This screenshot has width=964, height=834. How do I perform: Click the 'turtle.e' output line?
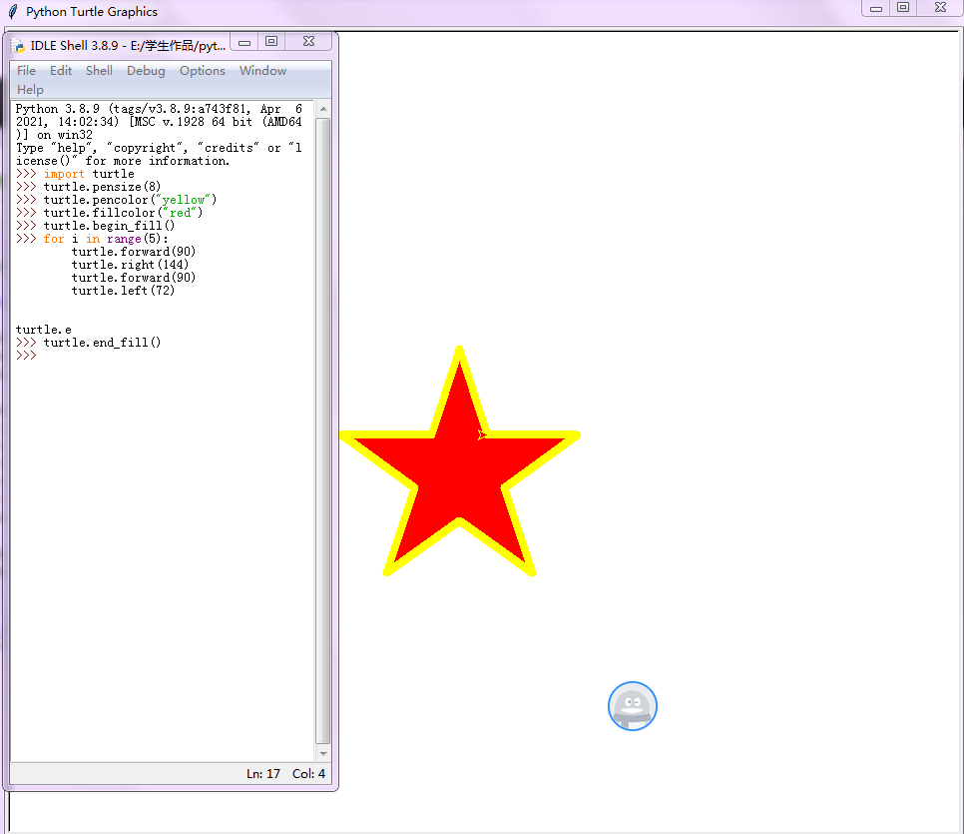coord(44,330)
